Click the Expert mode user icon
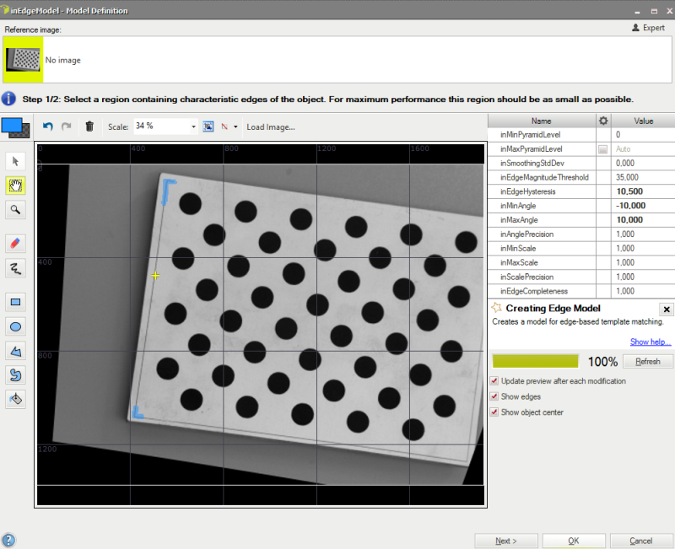 tap(635, 28)
